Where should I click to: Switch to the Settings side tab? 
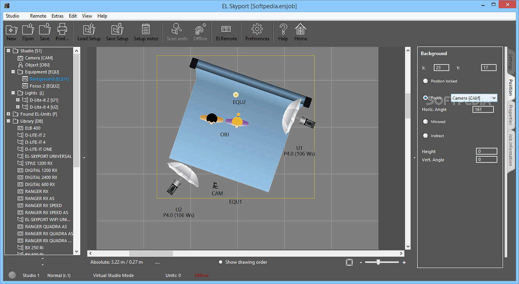[510, 62]
